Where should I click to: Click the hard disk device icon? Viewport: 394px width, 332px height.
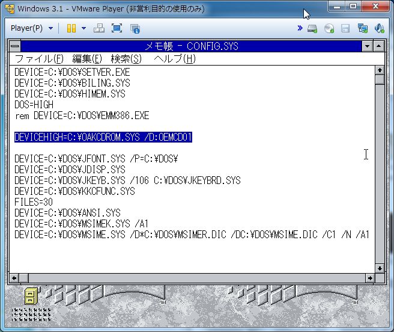point(312,28)
